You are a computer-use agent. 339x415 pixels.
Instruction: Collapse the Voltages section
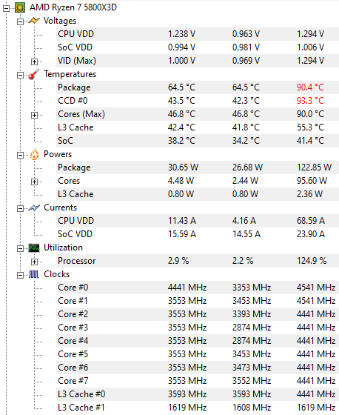click(x=20, y=21)
